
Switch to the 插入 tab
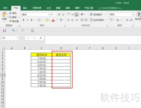[25, 8]
